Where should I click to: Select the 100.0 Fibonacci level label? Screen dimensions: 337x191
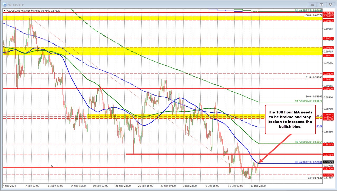pos(313,15)
